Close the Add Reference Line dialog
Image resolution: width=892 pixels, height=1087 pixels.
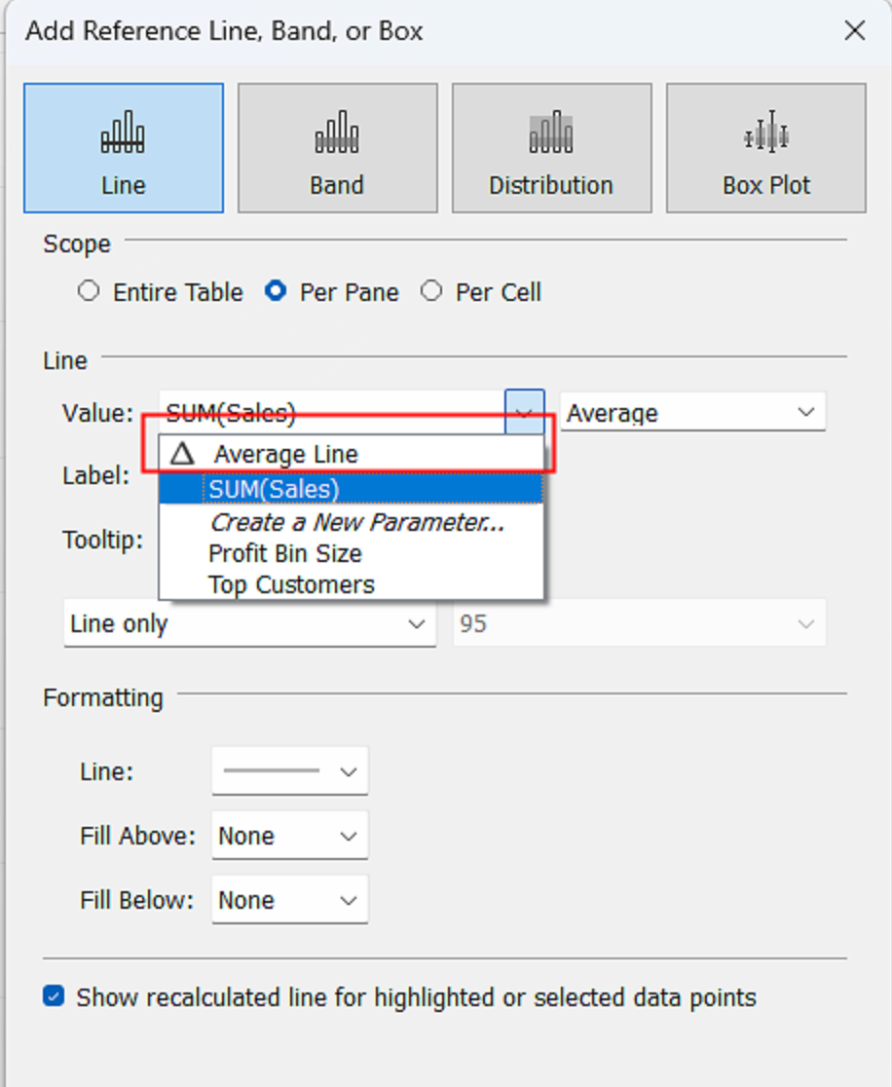point(855,31)
